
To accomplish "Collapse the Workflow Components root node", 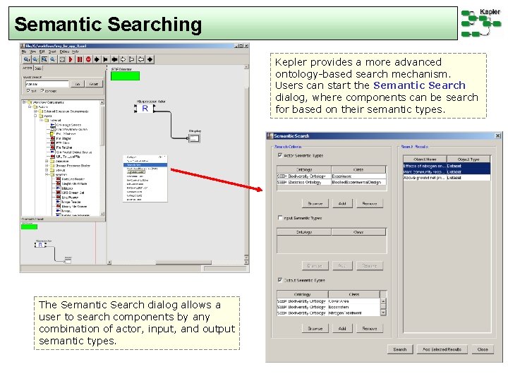I will click(x=24, y=102).
